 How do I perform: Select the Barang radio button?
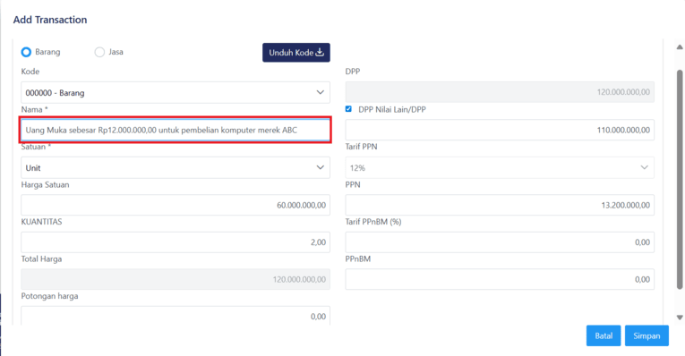pyautogui.click(x=26, y=52)
